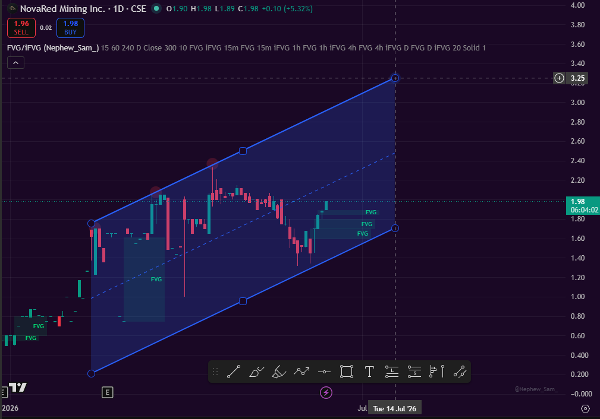
Task: Click the Jul month label on time axis
Action: (362, 408)
